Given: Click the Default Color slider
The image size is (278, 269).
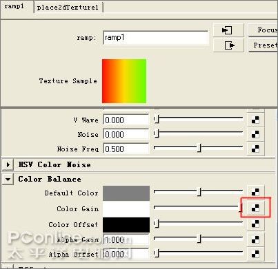Looking at the screenshot, I should (198, 192).
